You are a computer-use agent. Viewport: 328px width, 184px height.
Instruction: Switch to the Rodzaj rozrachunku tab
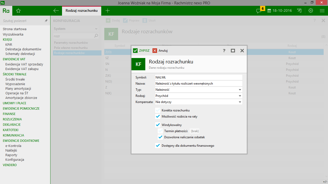pyautogui.click(x=81, y=11)
